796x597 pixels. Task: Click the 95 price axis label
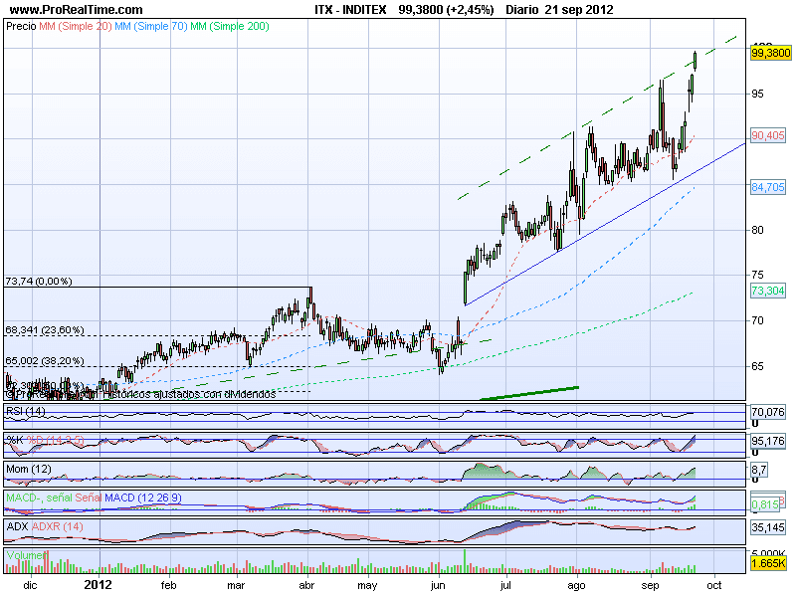tap(757, 94)
